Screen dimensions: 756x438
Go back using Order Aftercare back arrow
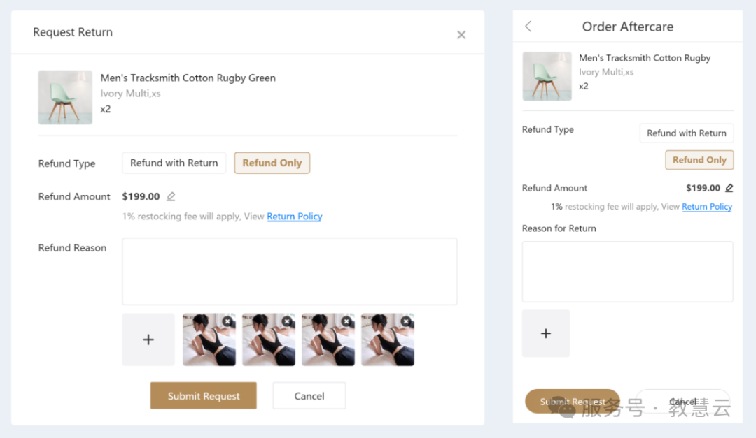pyautogui.click(x=528, y=27)
